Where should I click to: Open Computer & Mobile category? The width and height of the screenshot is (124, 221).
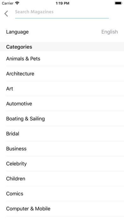click(x=62, y=209)
